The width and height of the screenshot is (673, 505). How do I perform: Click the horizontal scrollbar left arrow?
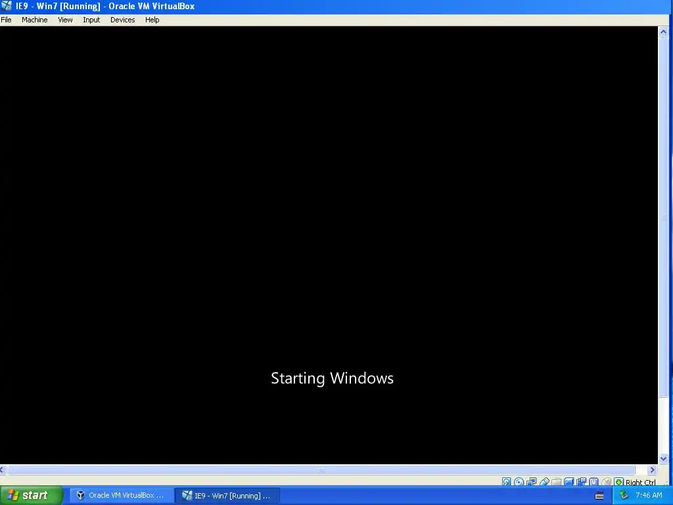click(3, 469)
